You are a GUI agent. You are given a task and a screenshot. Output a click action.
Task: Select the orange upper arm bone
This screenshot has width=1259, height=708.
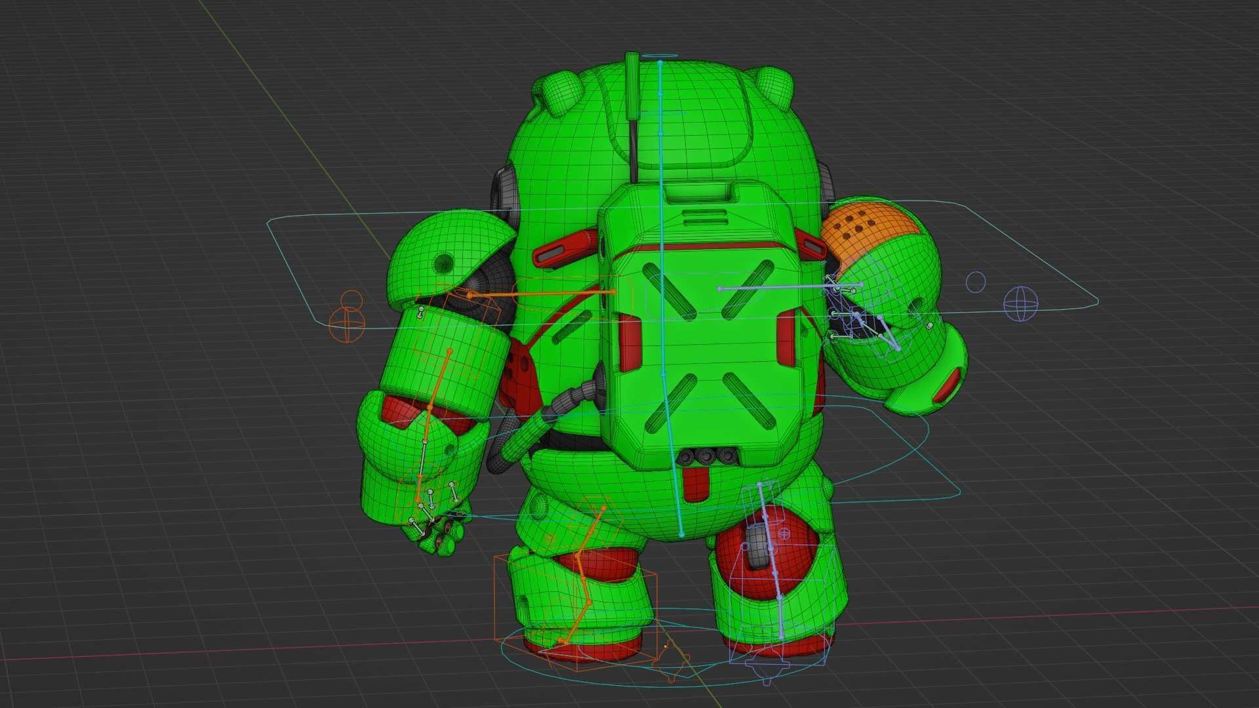tap(439, 380)
